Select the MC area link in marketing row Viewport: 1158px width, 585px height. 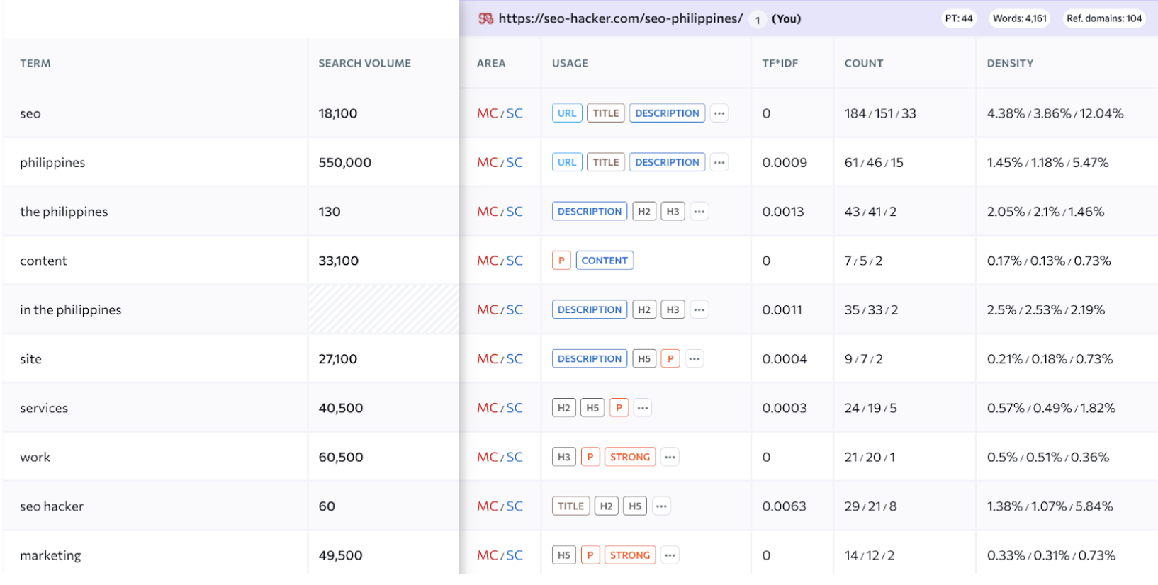point(487,555)
